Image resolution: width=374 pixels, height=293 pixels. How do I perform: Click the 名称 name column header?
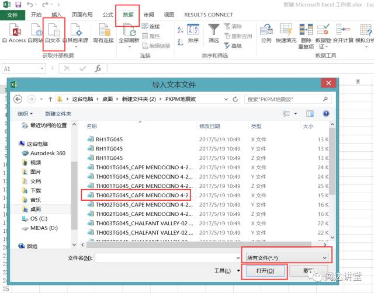tap(92, 126)
